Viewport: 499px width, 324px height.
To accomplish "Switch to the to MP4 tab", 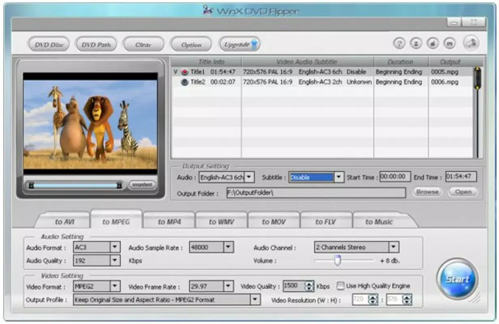I will point(169,222).
